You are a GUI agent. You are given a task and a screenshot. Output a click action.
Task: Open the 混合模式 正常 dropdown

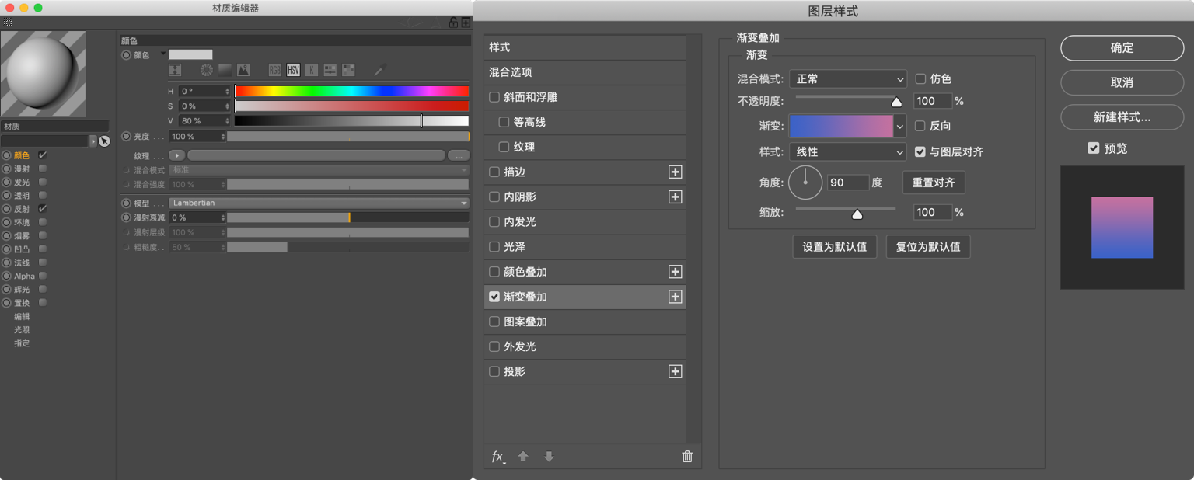[848, 79]
